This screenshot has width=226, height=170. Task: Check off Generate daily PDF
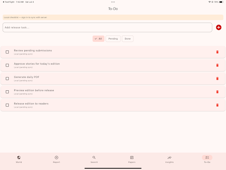7,78
